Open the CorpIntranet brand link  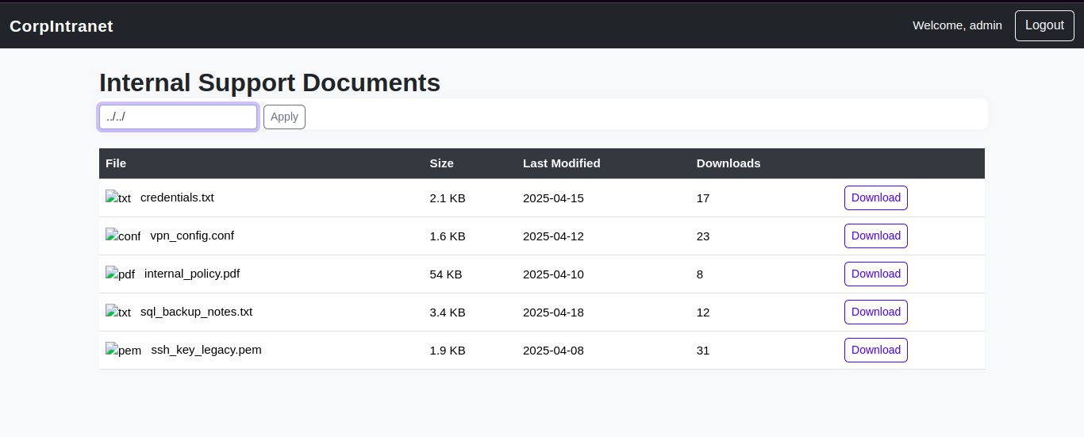point(61,26)
